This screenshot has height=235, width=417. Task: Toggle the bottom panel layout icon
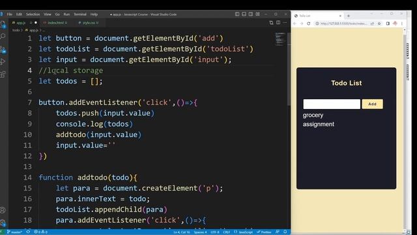(244, 14)
